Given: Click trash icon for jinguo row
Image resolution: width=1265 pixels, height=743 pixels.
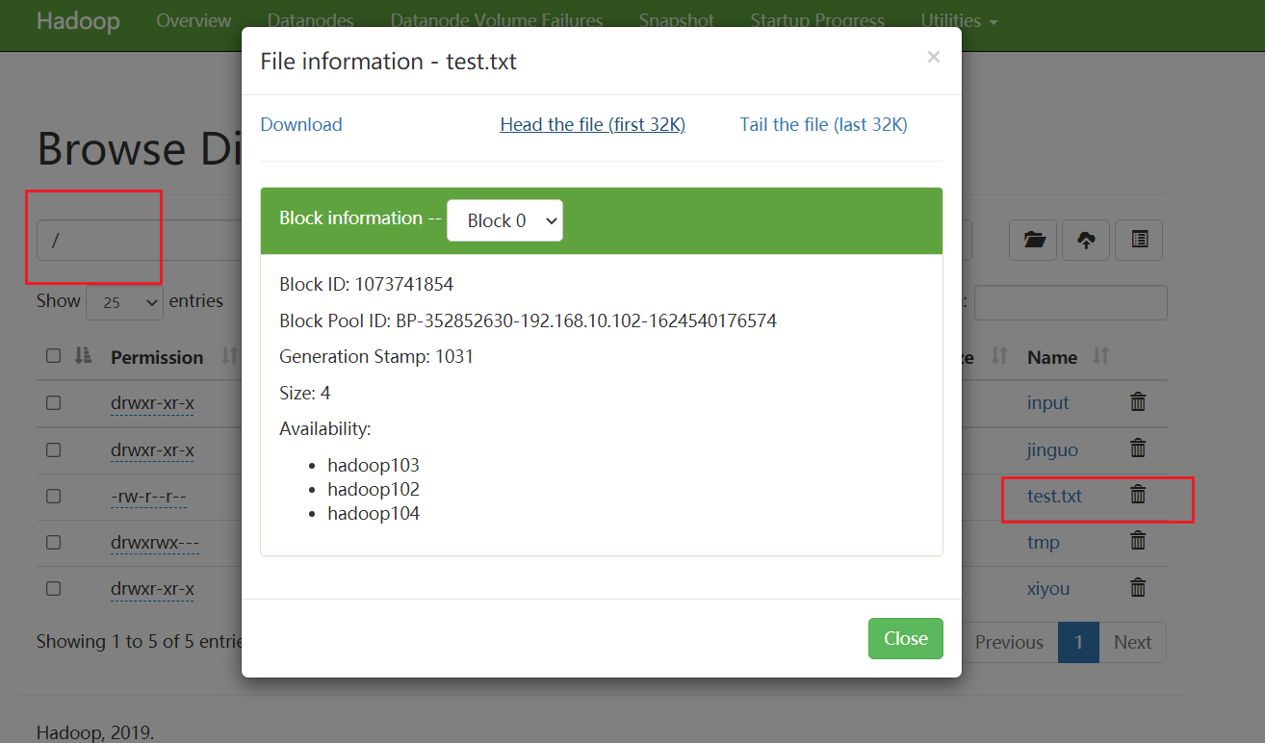Looking at the screenshot, I should [1138, 448].
